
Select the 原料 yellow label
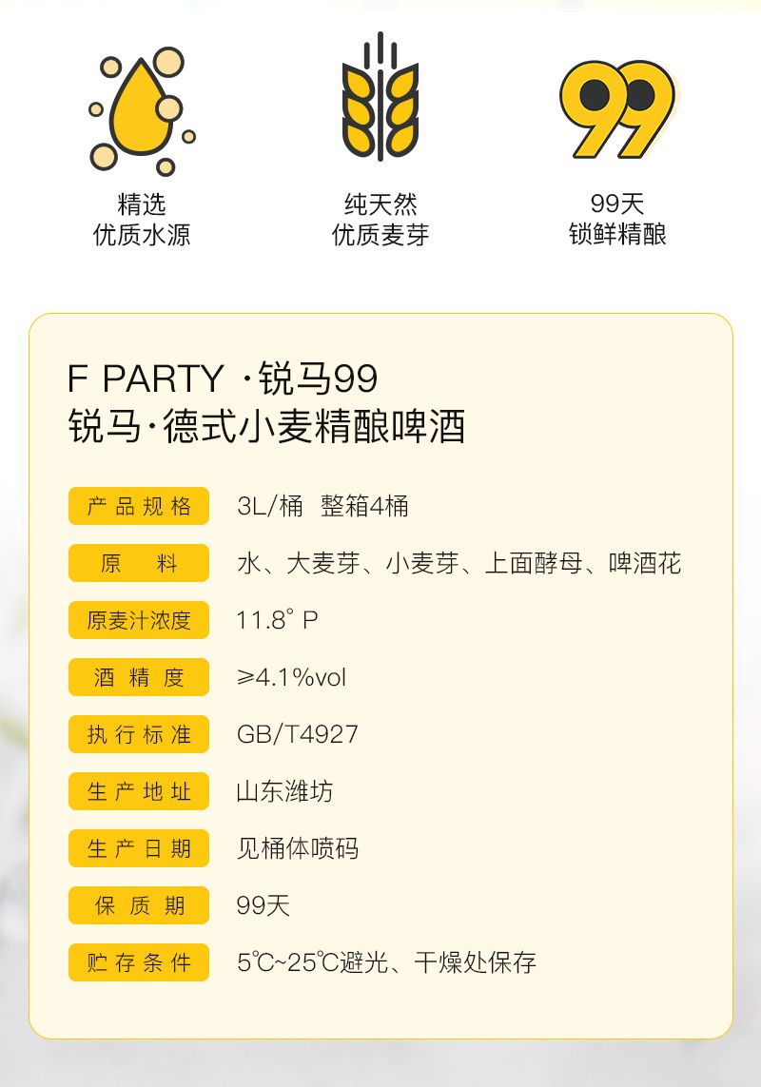[x=139, y=563]
